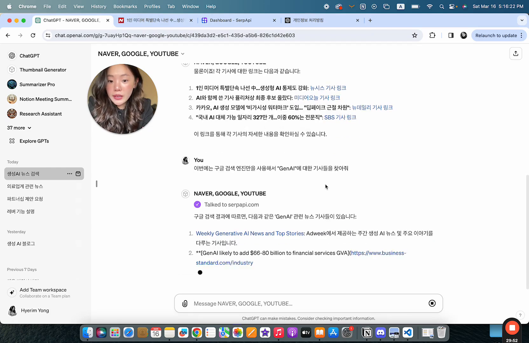This screenshot has height=343, width=529.
Task: Stop generating the response
Action: pos(432,303)
